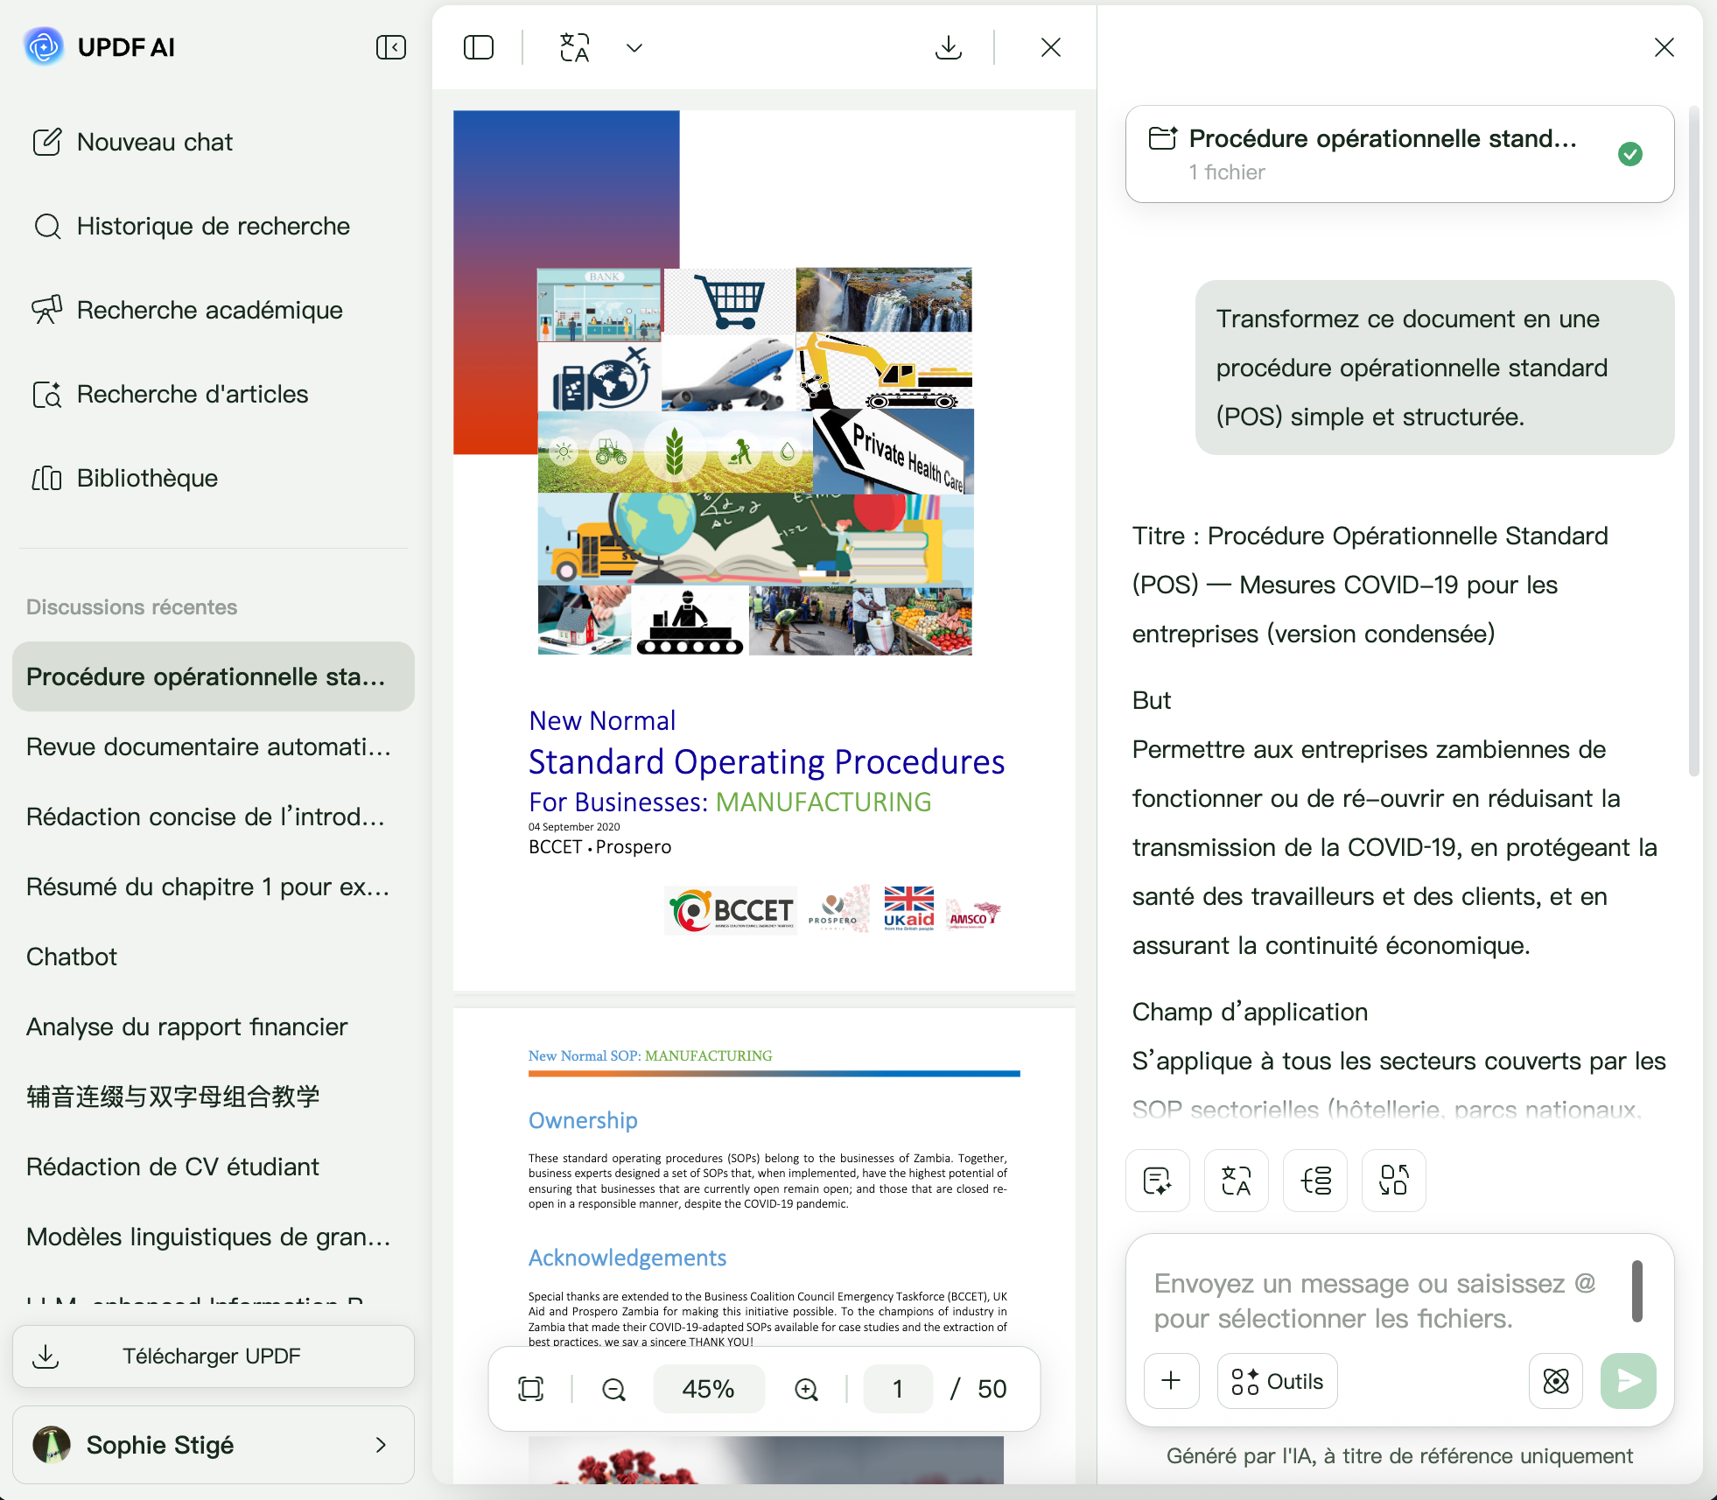
Task: Open the translate options dropdown arrow
Action: click(x=634, y=47)
